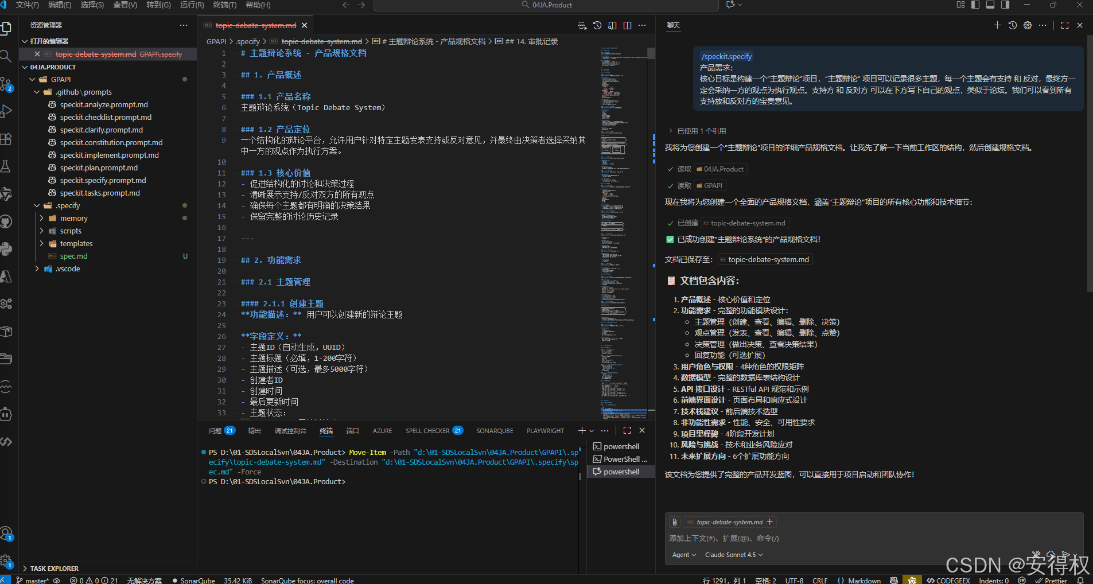Open the Agent mode dropdown
Image resolution: width=1093 pixels, height=584 pixels.
click(x=684, y=555)
